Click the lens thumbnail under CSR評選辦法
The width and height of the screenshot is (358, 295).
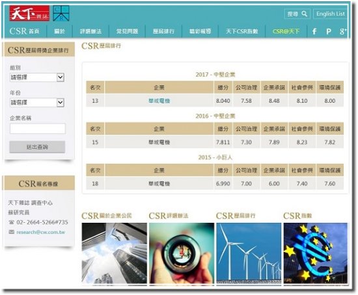[182, 253]
